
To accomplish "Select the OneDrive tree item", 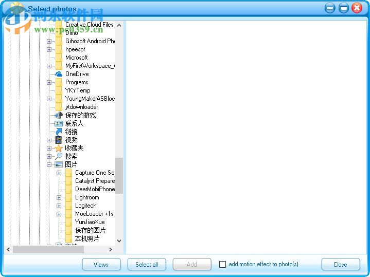I will tap(77, 74).
